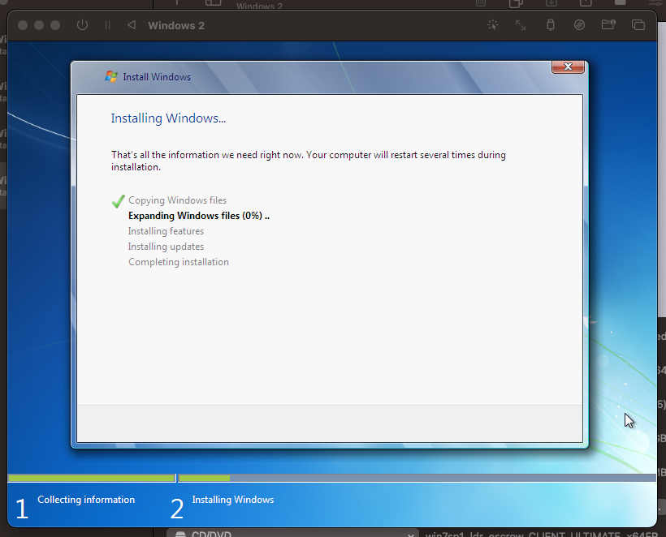Click the resize display arrows icon
Viewport: 666px width, 537px height.
521,25
